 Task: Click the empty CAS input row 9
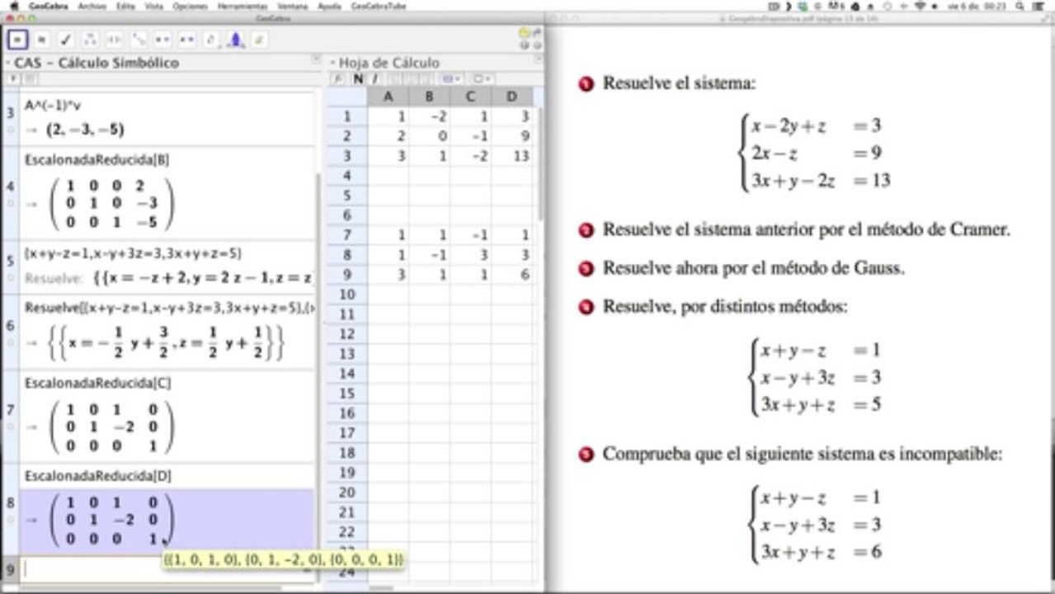(x=167, y=569)
